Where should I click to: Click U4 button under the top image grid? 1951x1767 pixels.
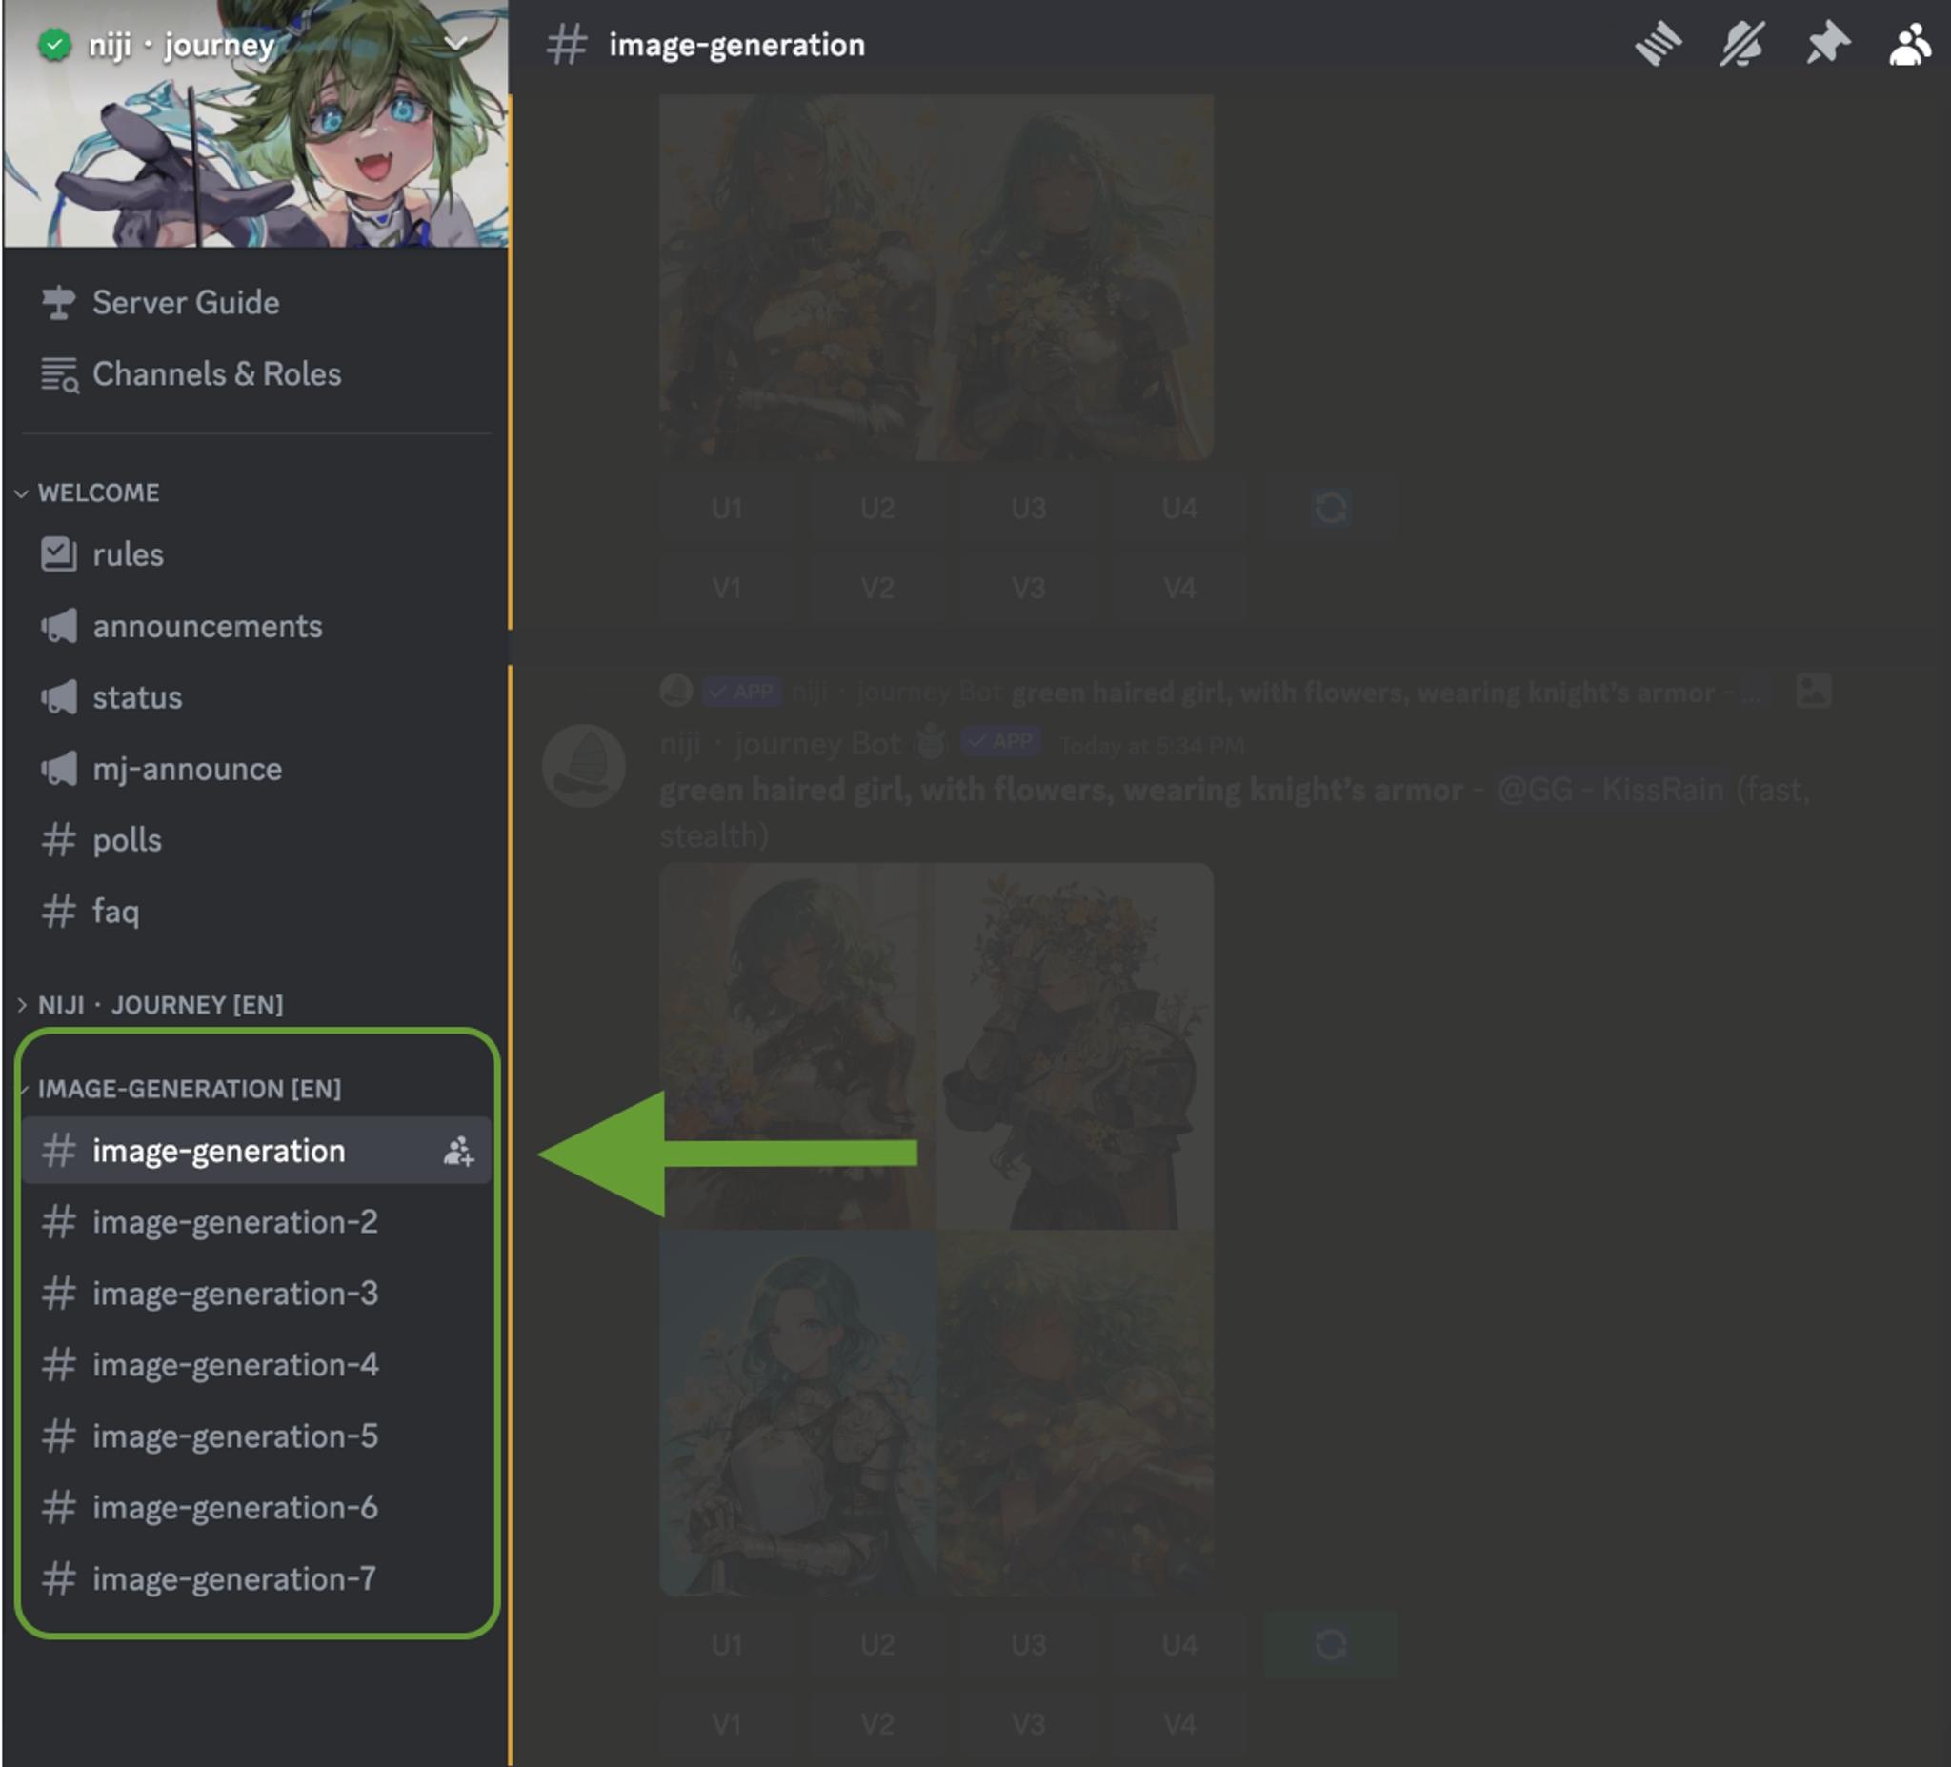click(1179, 508)
